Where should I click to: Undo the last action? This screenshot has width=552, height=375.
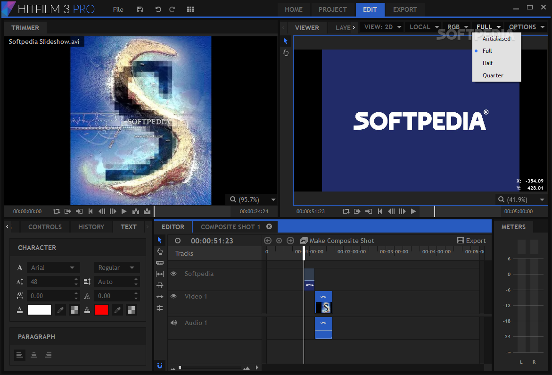tap(158, 9)
